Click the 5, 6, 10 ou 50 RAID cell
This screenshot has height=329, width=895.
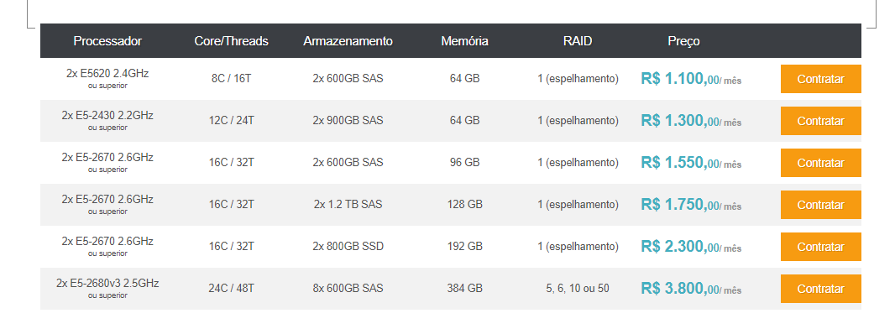click(578, 289)
